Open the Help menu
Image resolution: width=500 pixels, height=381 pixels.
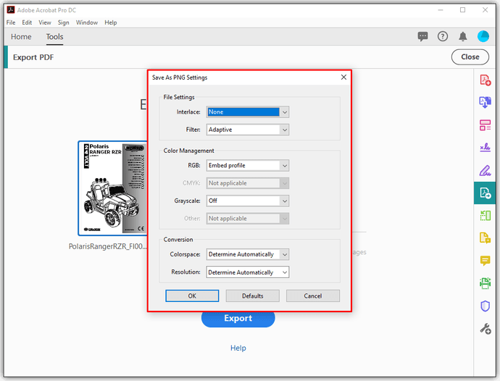pos(111,22)
